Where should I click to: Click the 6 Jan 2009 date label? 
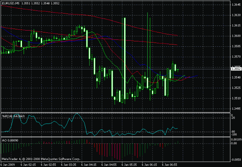(8, 165)
